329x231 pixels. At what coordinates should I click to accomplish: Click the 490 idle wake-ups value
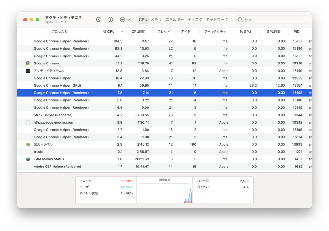(193, 144)
